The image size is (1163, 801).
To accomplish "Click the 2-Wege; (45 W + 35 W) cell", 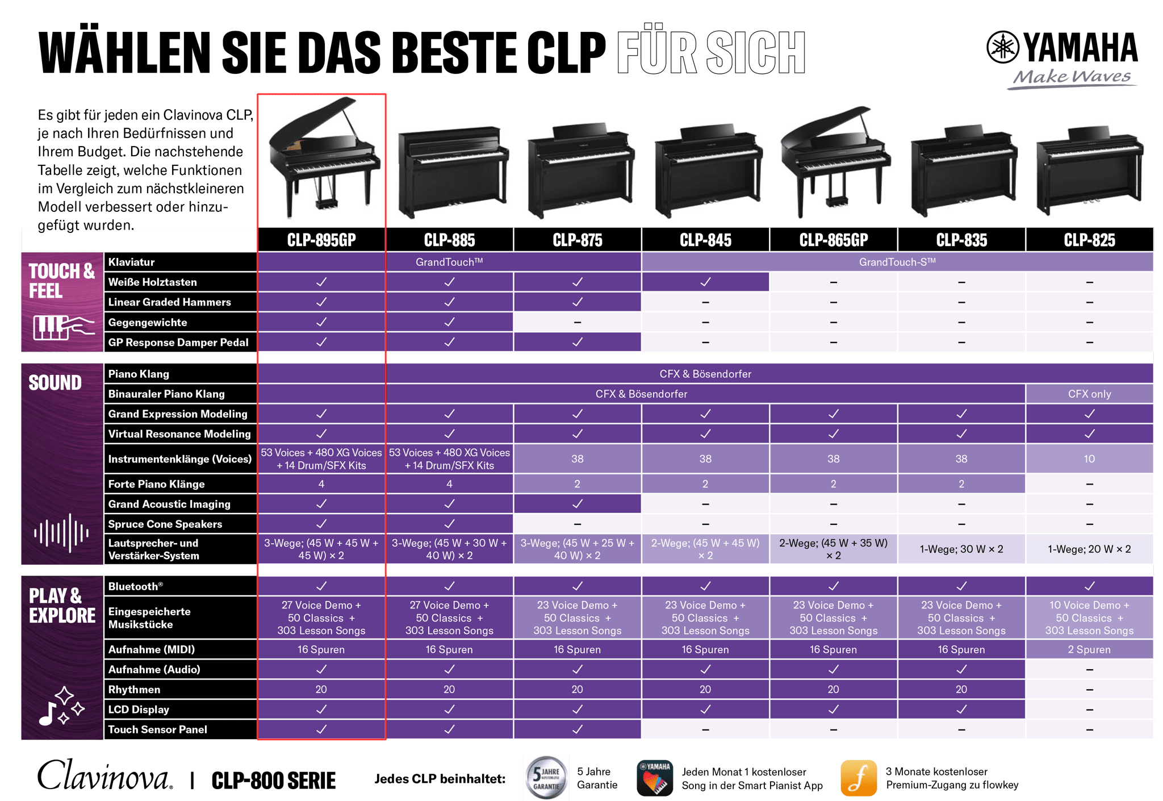I will pos(834,549).
